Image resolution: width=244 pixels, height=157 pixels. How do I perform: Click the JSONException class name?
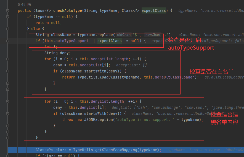tap(93, 120)
